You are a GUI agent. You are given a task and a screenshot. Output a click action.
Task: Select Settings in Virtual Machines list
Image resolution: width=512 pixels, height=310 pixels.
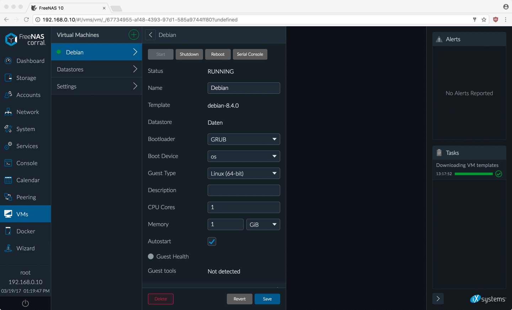96,86
